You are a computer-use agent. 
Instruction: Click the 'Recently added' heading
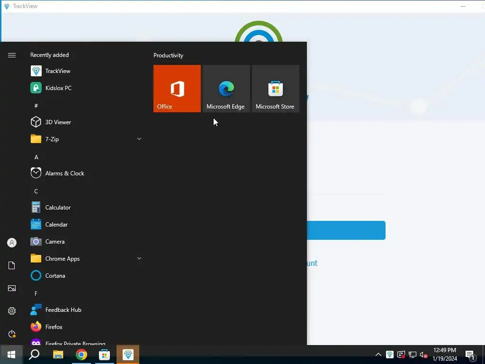click(x=49, y=55)
